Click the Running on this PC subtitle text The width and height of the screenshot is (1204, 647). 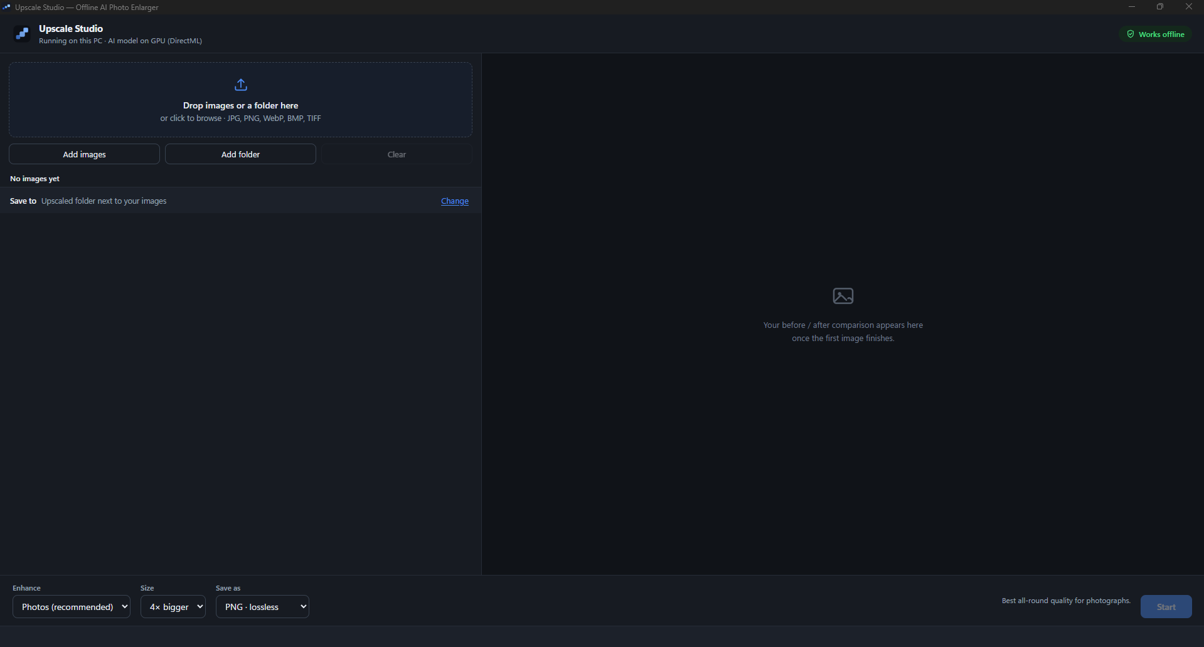point(120,41)
